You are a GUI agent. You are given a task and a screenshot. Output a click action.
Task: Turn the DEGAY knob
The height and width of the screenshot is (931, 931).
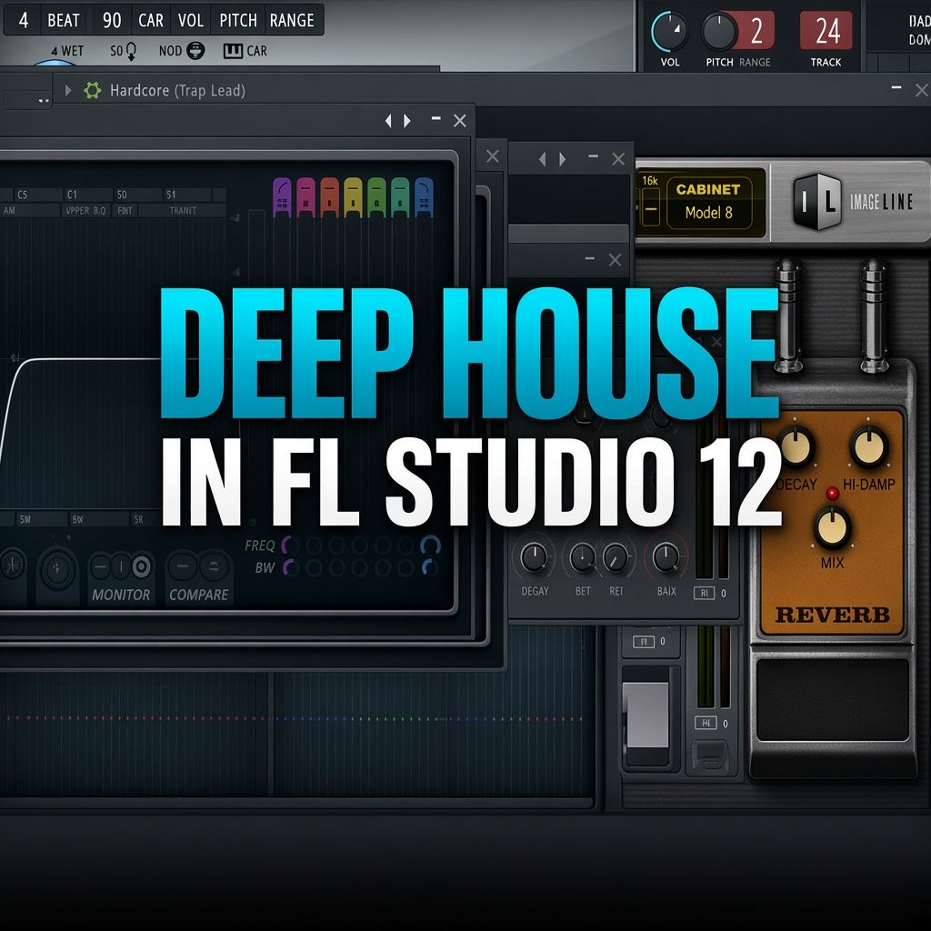click(x=534, y=558)
